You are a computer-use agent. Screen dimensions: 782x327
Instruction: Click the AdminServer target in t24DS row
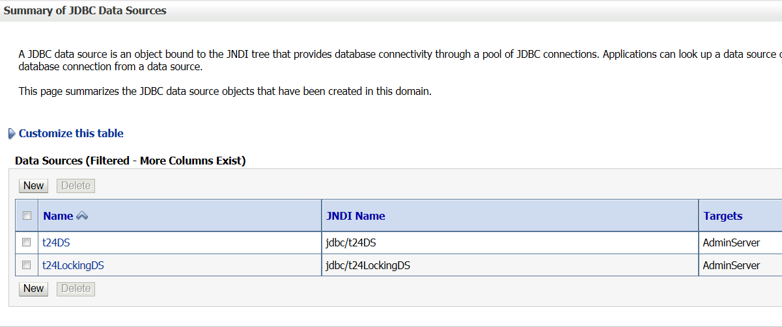[731, 242]
